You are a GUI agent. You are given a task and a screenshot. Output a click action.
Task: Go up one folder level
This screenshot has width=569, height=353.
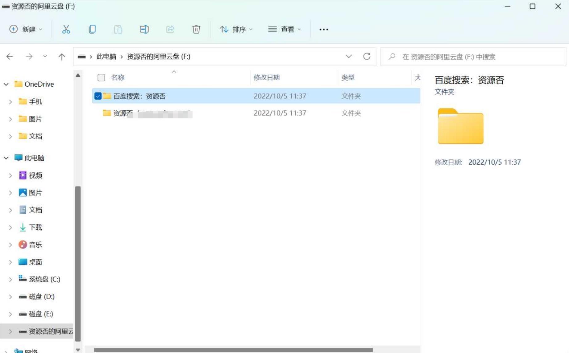coord(62,56)
